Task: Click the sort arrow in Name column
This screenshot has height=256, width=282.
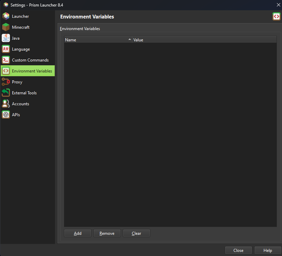Action: tap(129, 39)
